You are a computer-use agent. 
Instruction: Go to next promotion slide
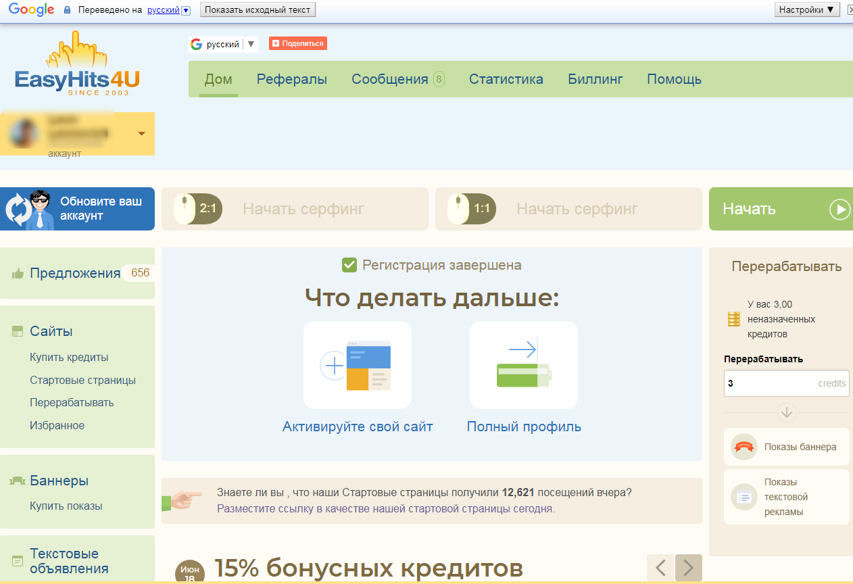689,568
